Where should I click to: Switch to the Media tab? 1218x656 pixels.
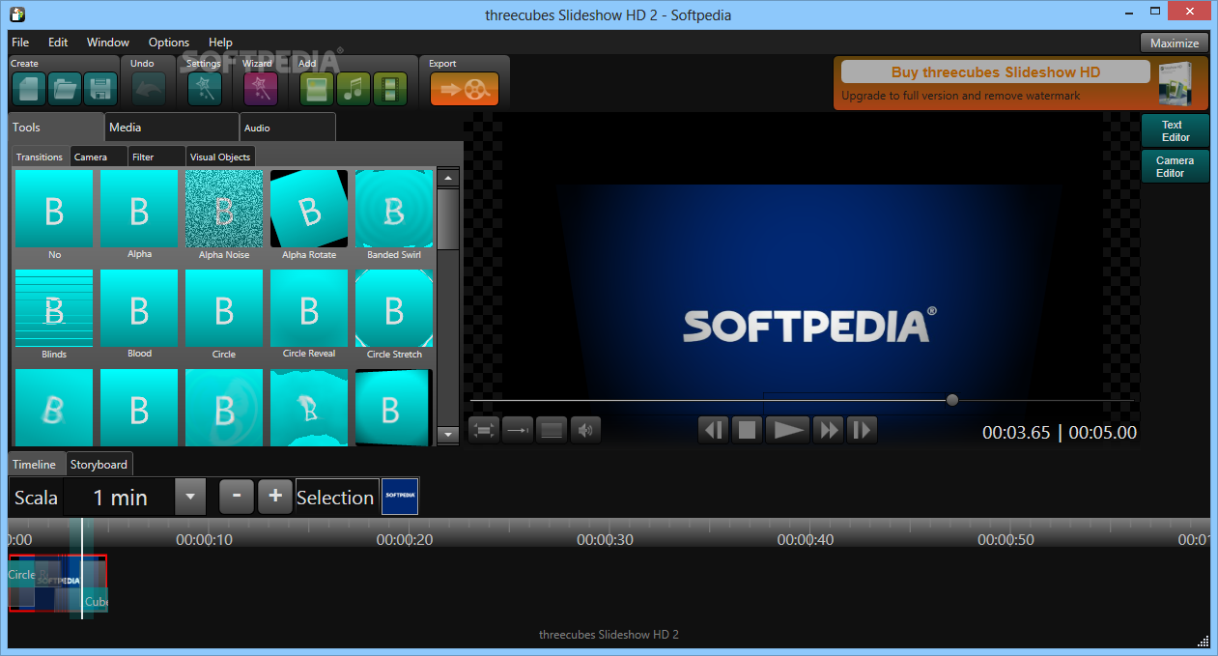coord(172,128)
